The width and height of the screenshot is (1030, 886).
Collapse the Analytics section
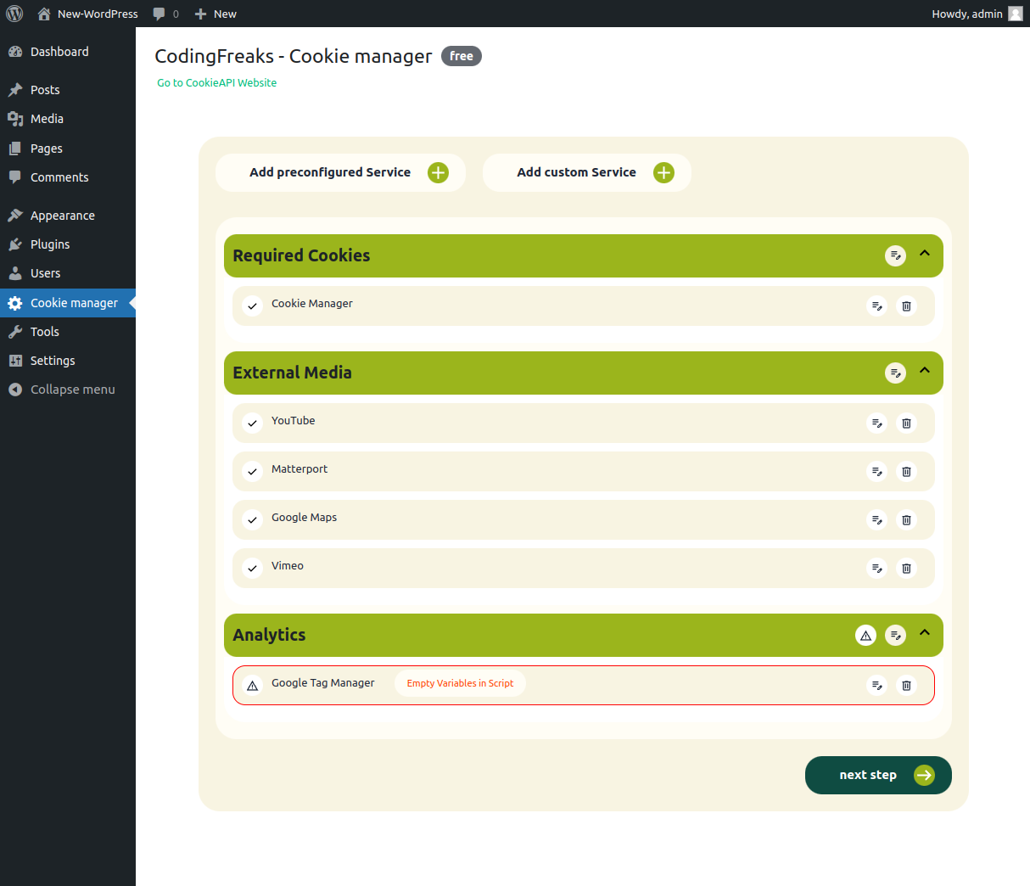pos(925,633)
